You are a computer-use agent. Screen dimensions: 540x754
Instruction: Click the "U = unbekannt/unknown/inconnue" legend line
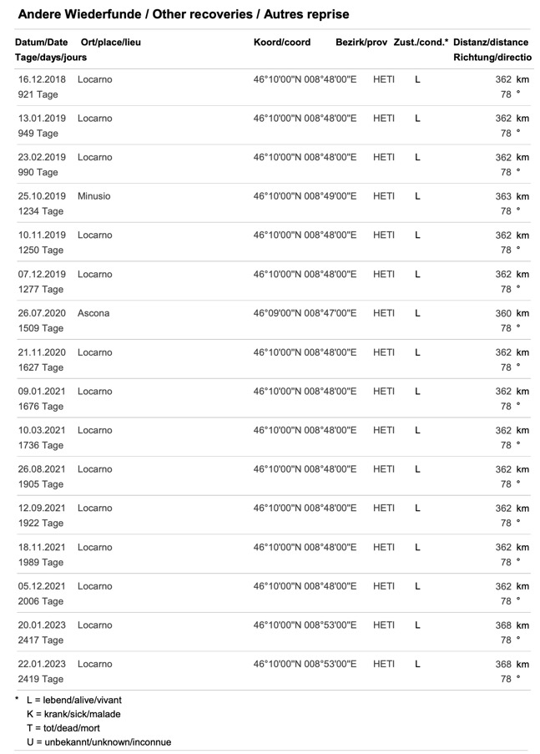pyautogui.click(x=98, y=742)
